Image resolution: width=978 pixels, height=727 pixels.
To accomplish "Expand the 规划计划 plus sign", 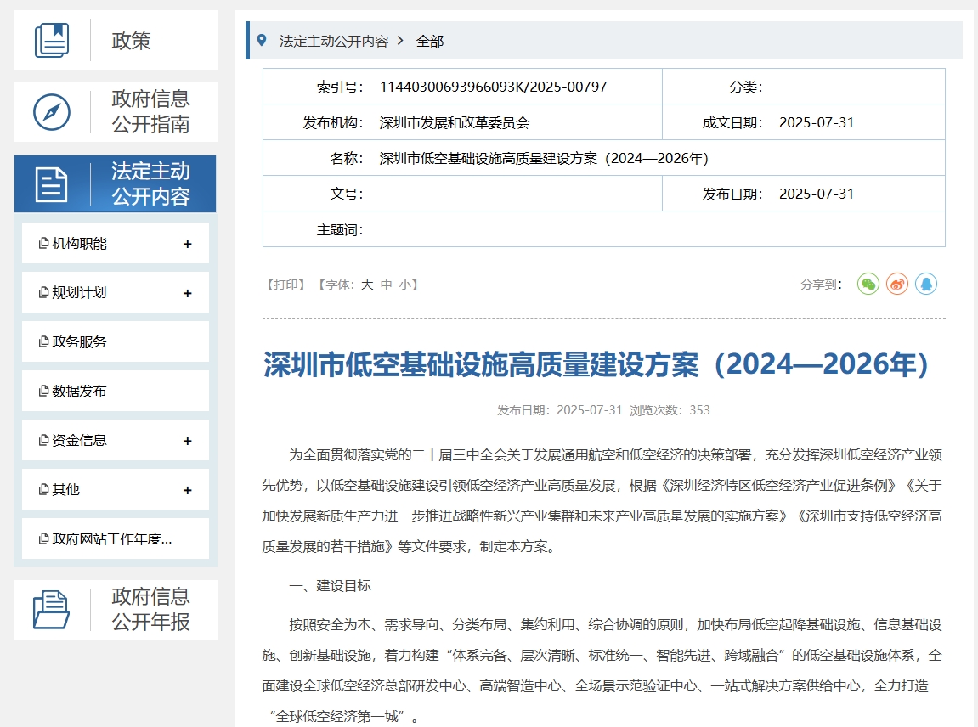I will (188, 294).
